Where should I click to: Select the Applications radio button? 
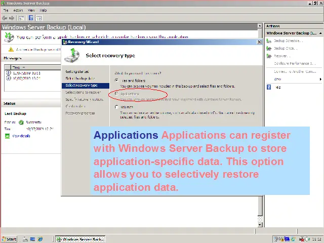117,94
